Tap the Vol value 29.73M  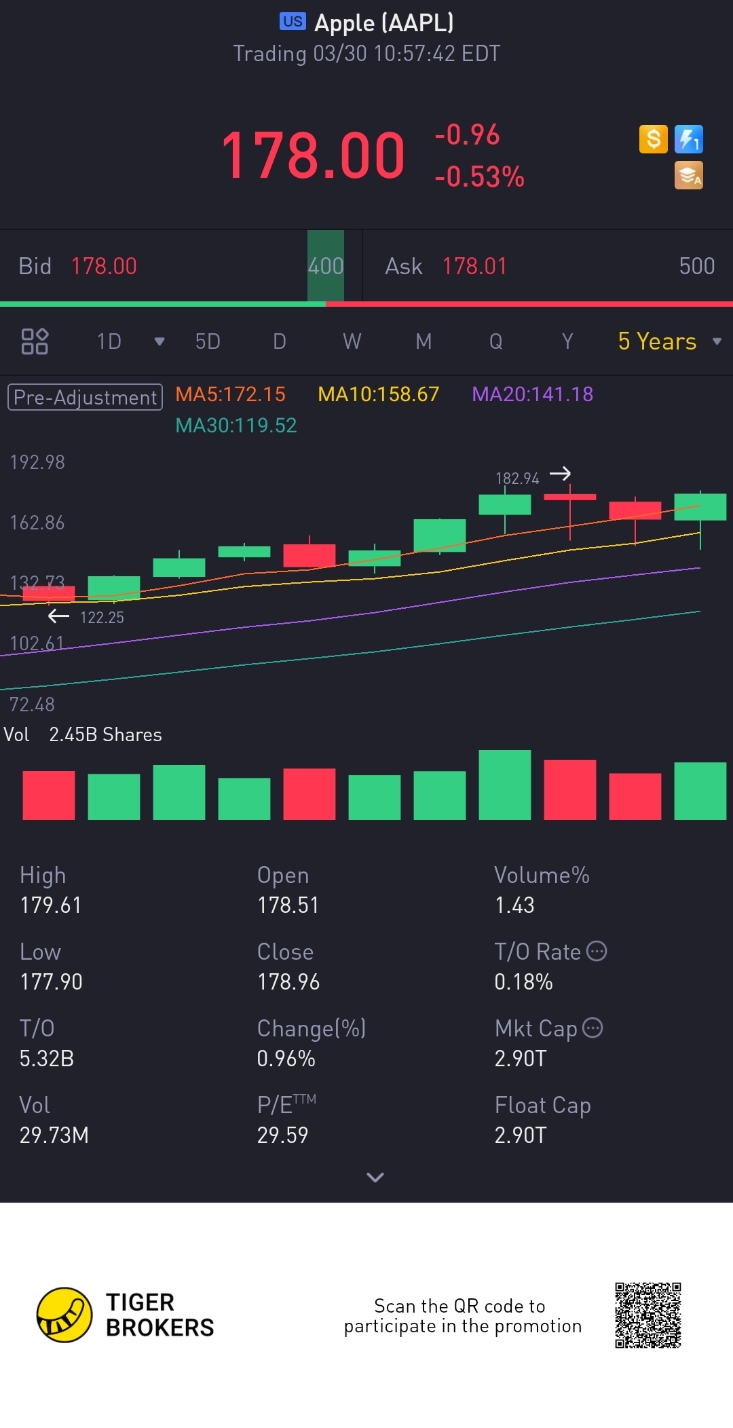(x=54, y=1135)
